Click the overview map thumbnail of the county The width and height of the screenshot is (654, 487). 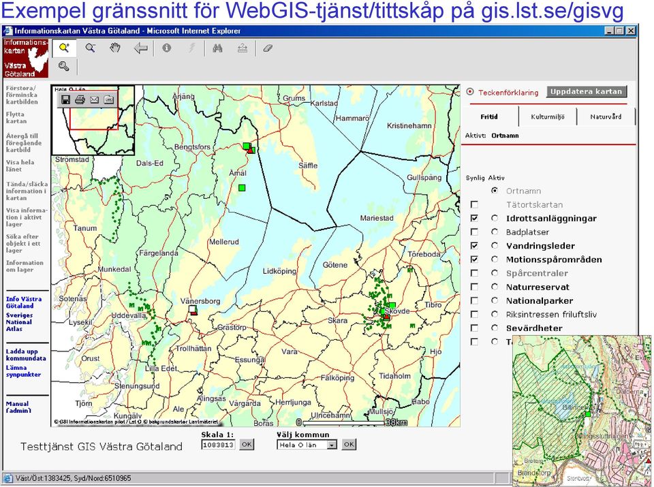[93, 120]
